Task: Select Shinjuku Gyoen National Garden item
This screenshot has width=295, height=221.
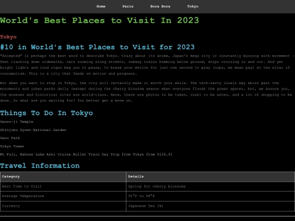Action: click(33, 130)
